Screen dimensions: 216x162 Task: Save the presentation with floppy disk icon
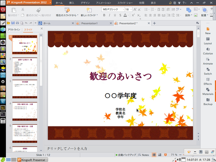13,23
